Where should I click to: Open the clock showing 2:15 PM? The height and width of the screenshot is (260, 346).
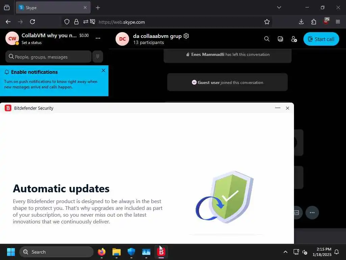(322, 252)
